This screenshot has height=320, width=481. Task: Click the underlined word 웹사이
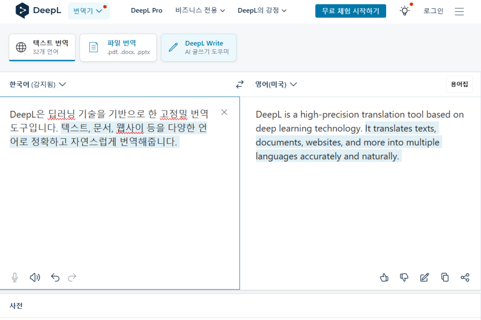pyautogui.click(x=130, y=128)
